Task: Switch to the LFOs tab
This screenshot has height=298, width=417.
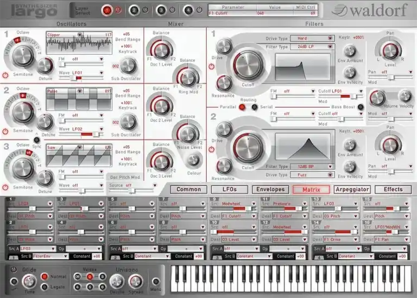Action: click(x=230, y=190)
